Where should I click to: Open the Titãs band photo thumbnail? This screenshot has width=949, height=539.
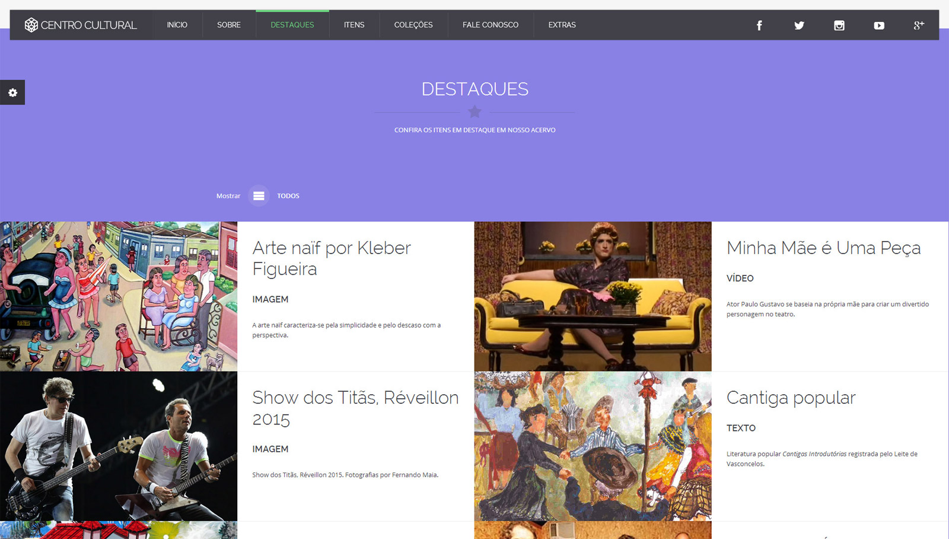(x=119, y=446)
